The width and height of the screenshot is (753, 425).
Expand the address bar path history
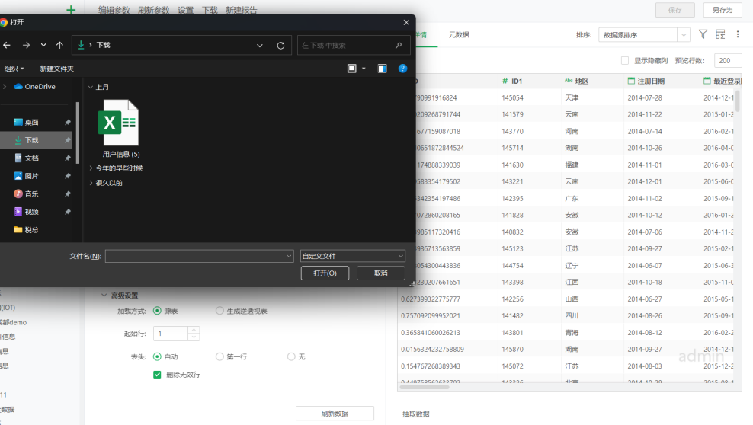260,46
